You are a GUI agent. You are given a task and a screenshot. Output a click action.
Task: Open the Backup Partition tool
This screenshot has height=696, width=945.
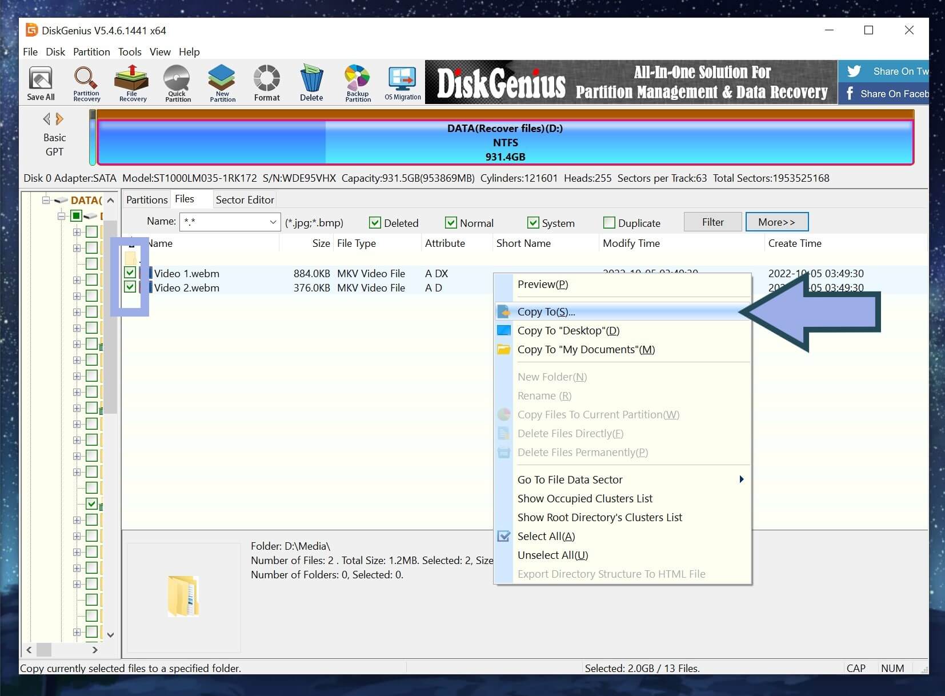click(358, 83)
